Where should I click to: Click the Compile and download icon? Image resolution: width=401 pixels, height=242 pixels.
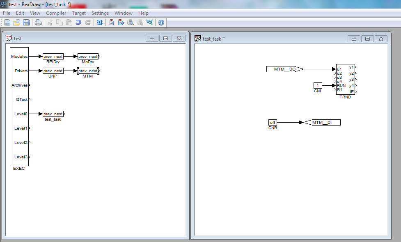(121, 23)
